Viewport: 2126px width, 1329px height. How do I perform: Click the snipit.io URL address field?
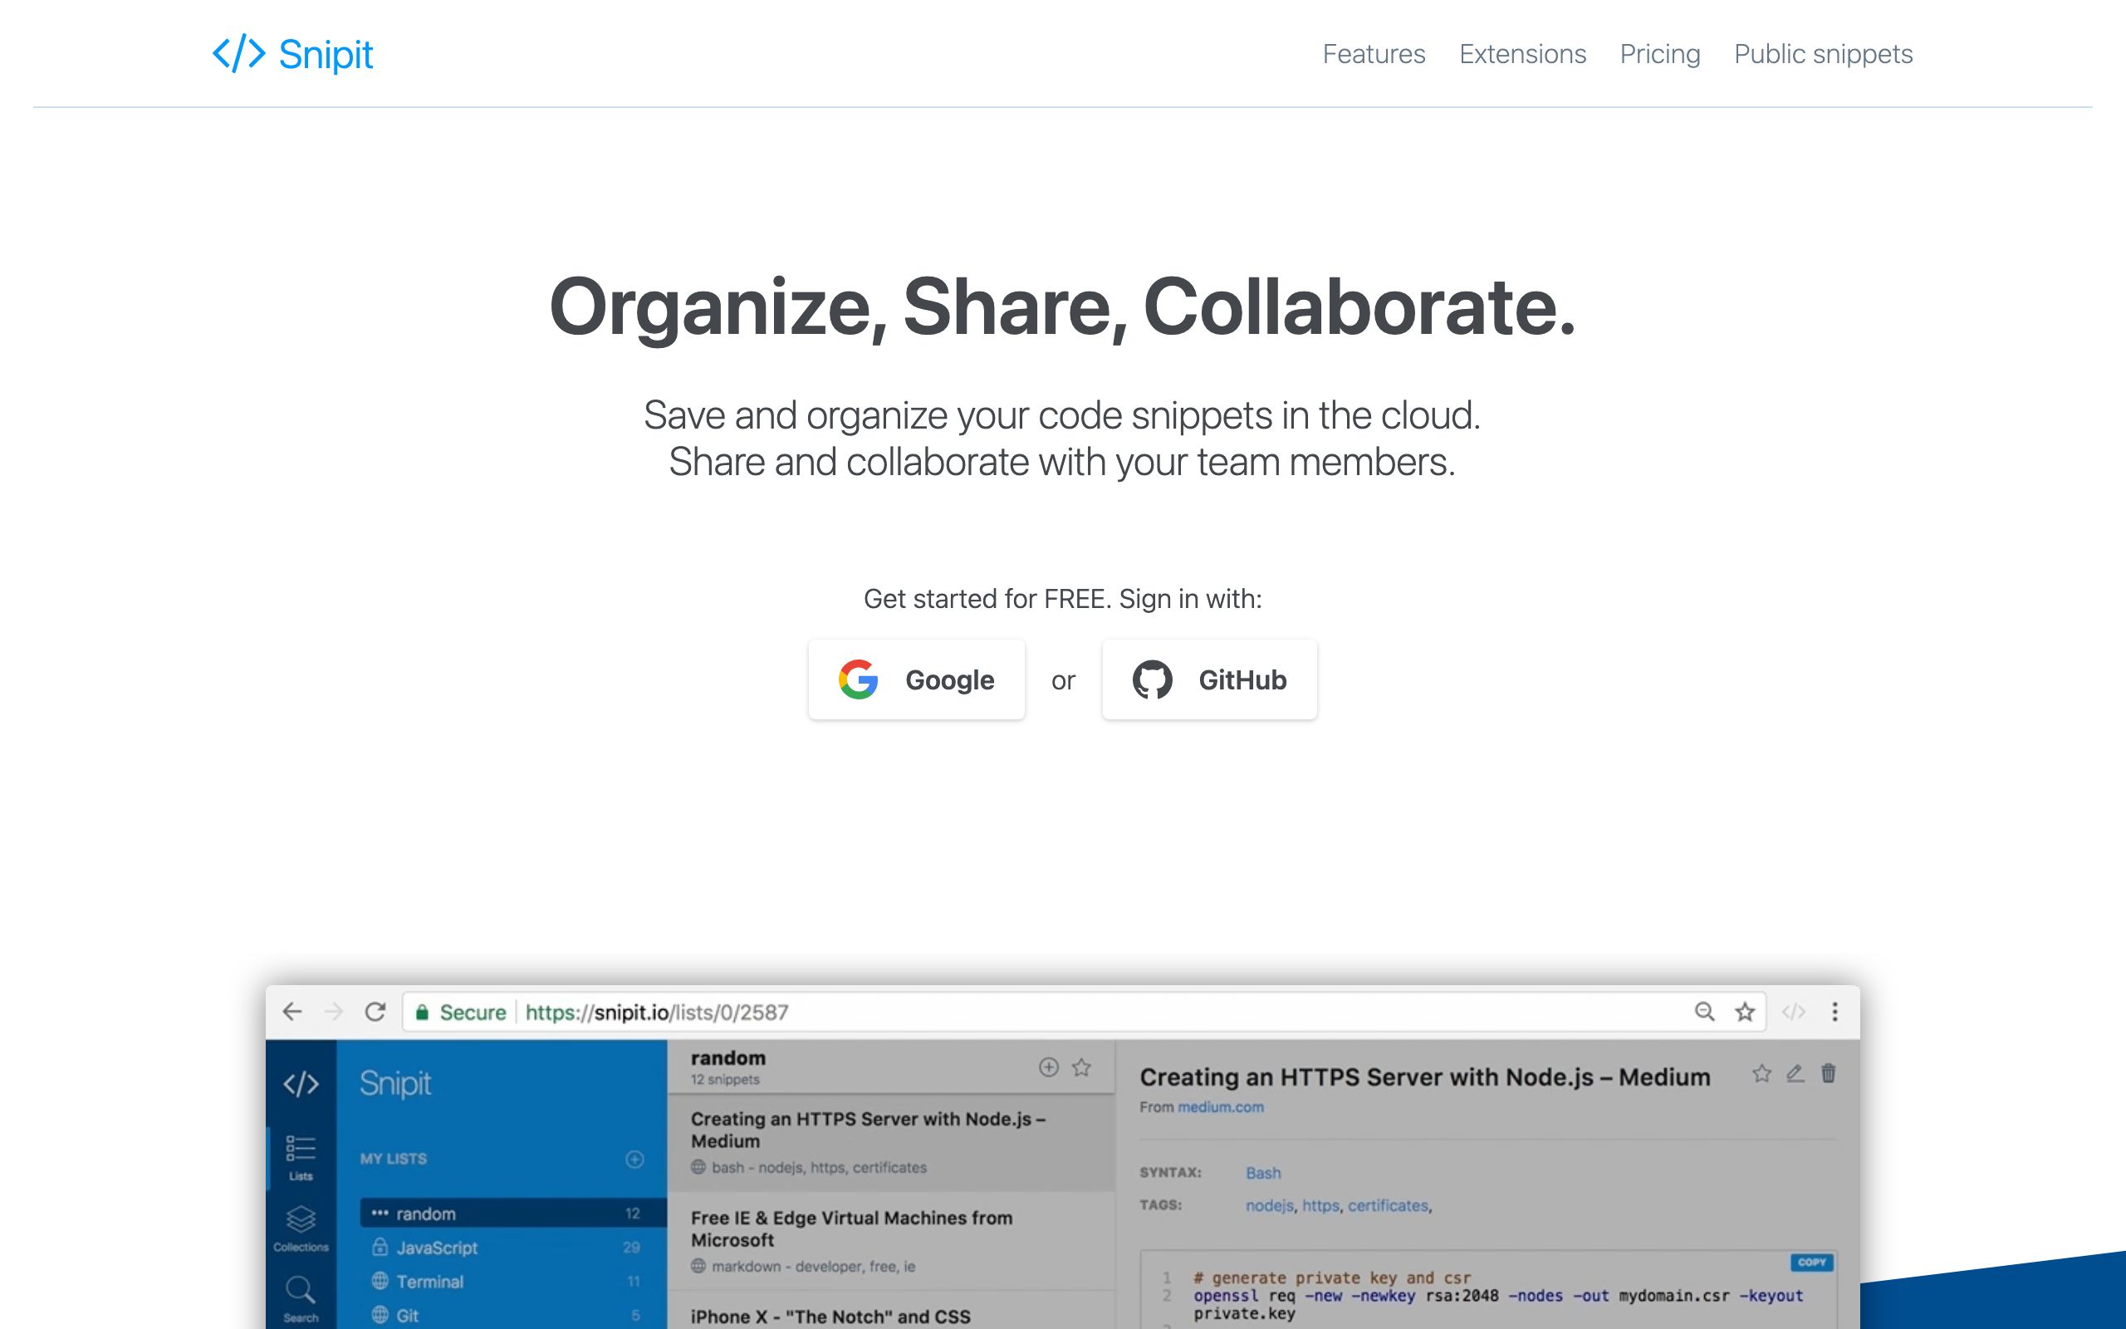pyautogui.click(x=1084, y=1013)
